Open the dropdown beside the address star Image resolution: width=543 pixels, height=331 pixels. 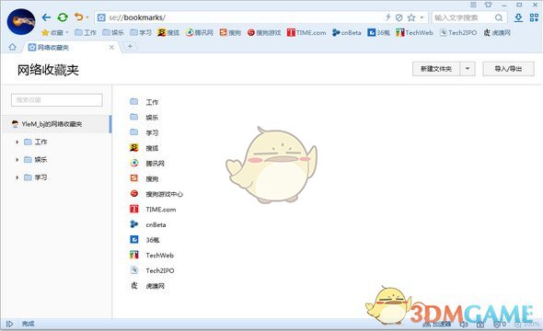[422, 17]
